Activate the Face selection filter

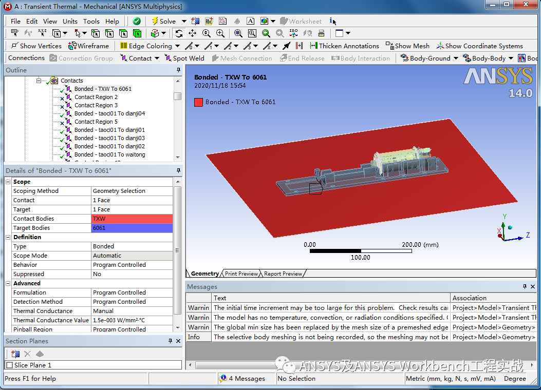(123, 33)
